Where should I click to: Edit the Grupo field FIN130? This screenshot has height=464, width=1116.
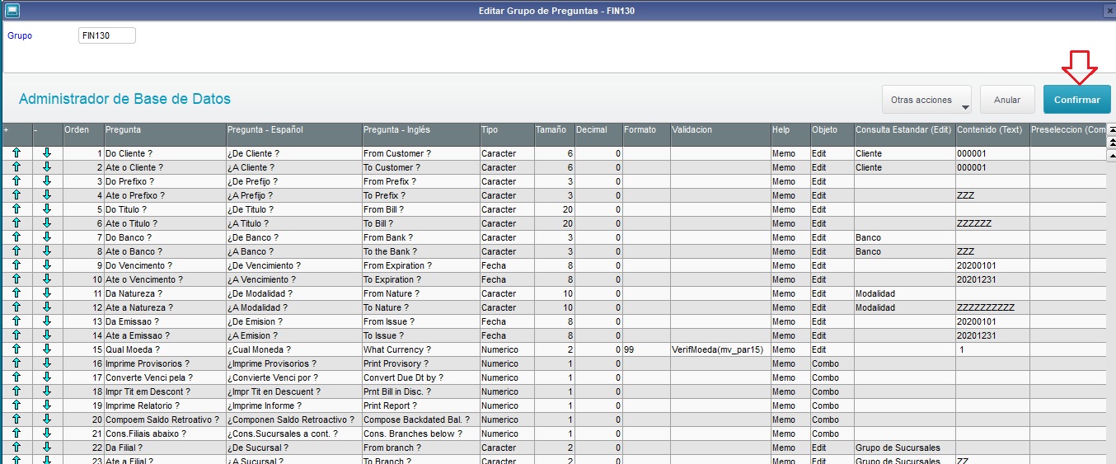click(107, 35)
